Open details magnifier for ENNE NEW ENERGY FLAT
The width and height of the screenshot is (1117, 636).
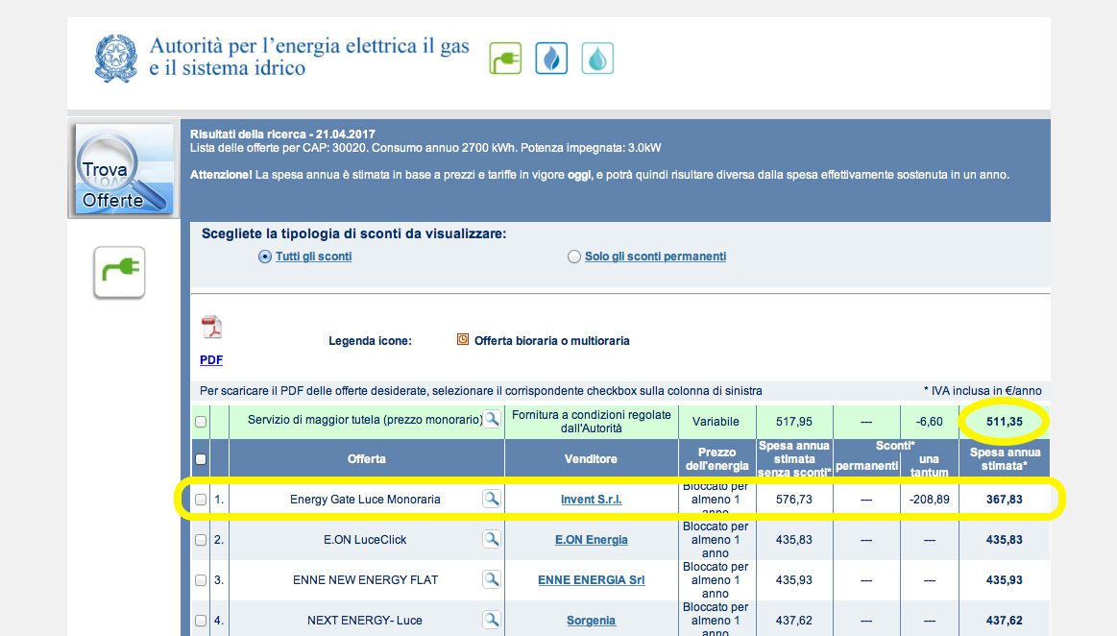point(492,579)
